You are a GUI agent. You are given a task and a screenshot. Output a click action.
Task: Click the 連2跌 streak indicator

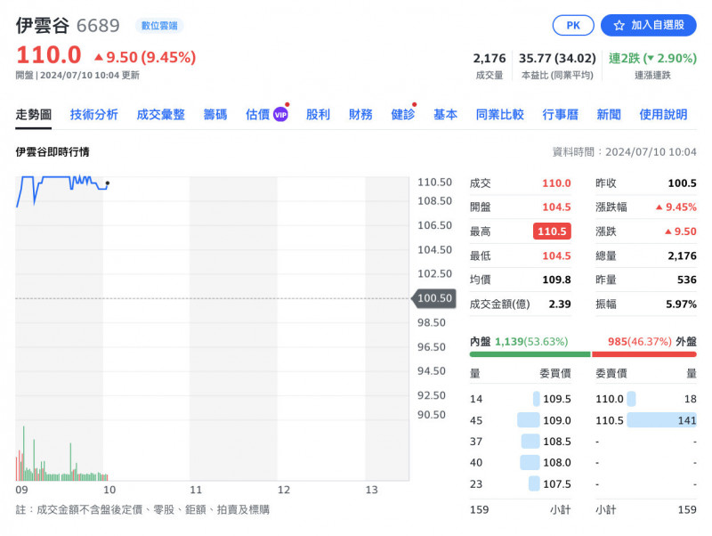tap(652, 59)
